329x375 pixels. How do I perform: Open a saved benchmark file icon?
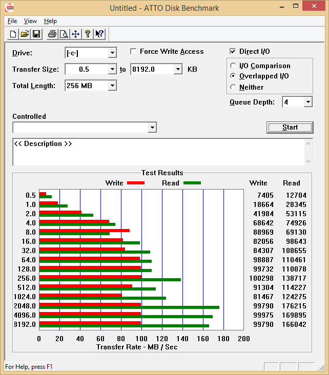(25, 34)
